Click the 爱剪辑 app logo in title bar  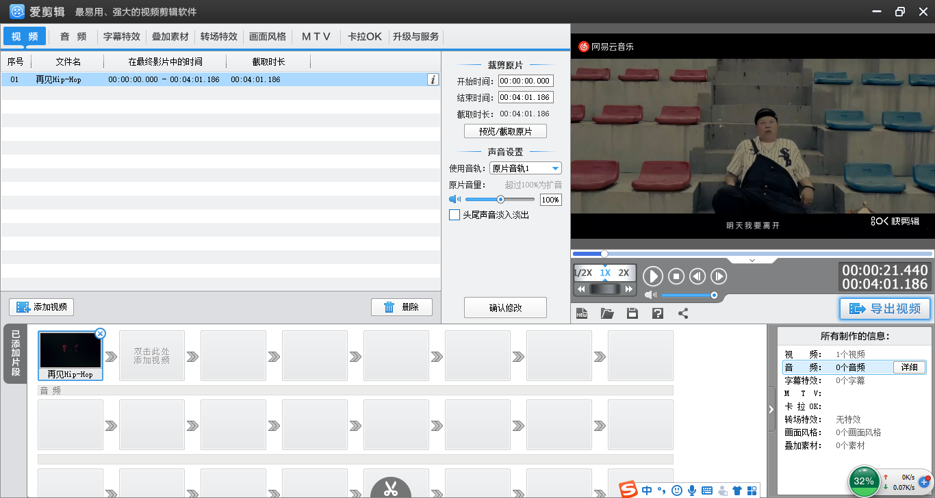(18, 12)
